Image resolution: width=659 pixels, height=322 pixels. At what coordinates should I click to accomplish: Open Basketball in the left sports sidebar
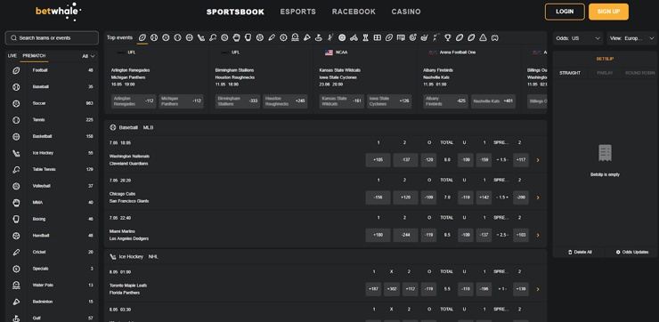[x=52, y=136]
